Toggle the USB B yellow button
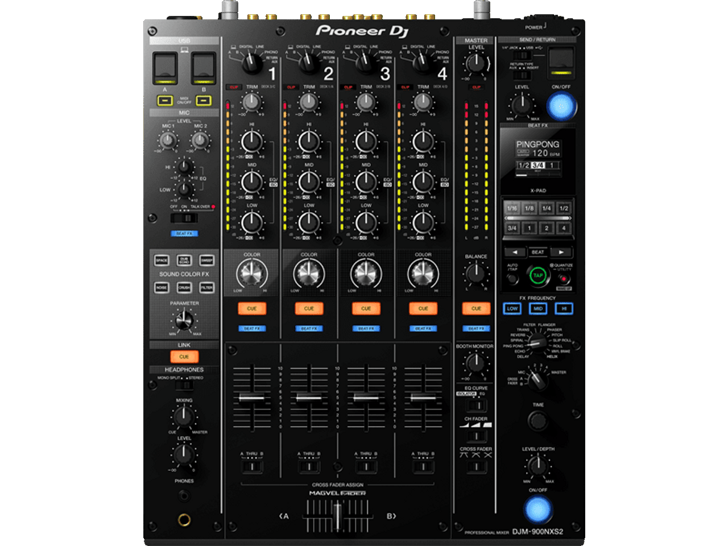 (x=204, y=101)
